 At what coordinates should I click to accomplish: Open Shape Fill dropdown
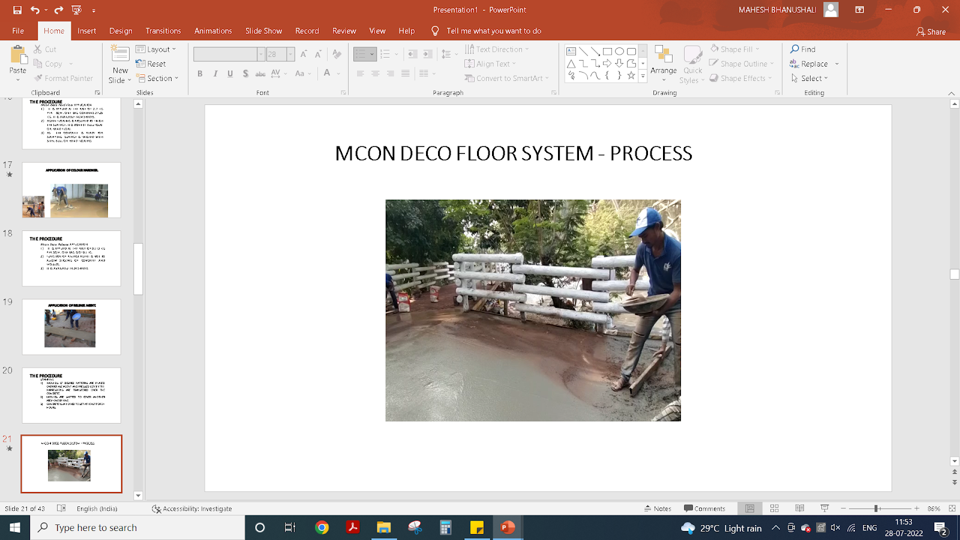[735, 49]
